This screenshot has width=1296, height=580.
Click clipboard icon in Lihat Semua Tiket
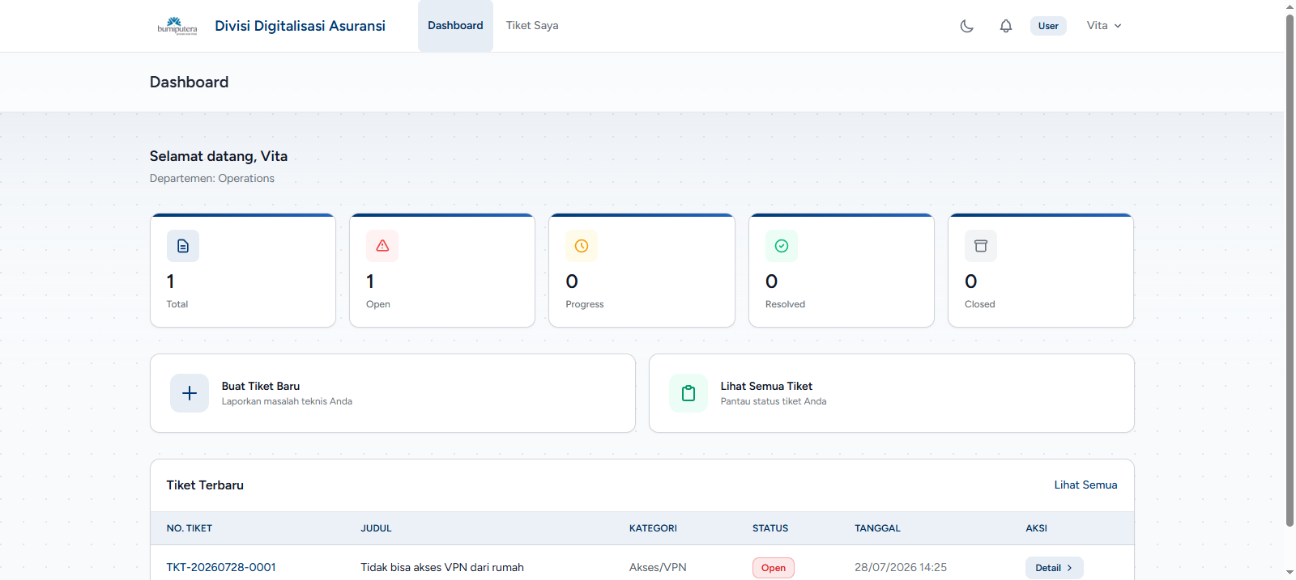pos(688,393)
